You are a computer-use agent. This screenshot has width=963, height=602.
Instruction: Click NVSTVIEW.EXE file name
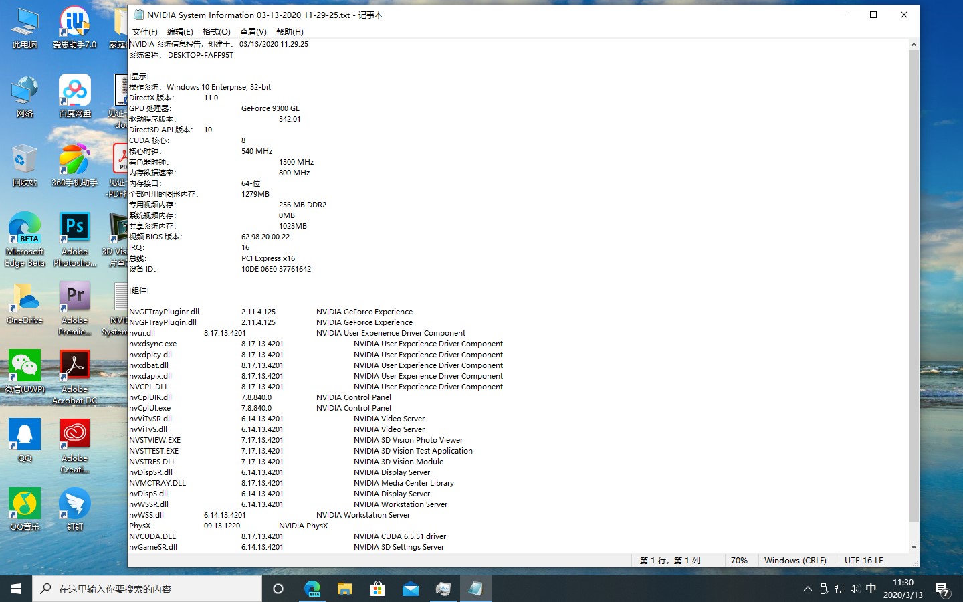tap(154, 440)
